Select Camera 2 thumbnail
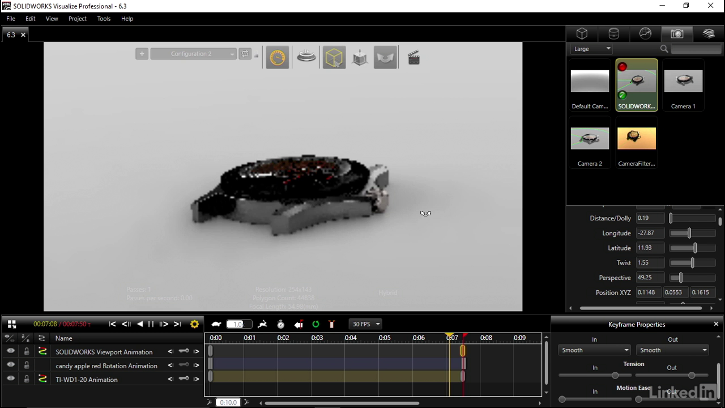Viewport: 725px width, 408px height. tap(590, 142)
